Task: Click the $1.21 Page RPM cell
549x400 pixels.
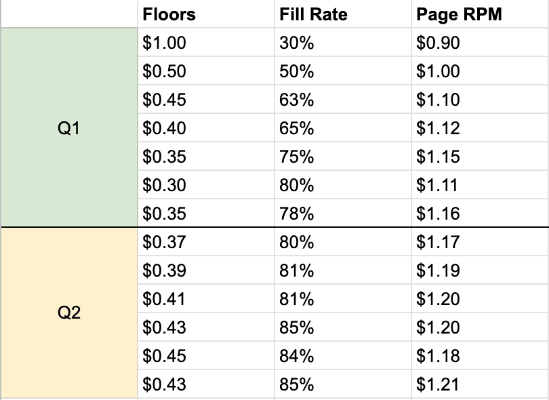Action: click(x=479, y=384)
